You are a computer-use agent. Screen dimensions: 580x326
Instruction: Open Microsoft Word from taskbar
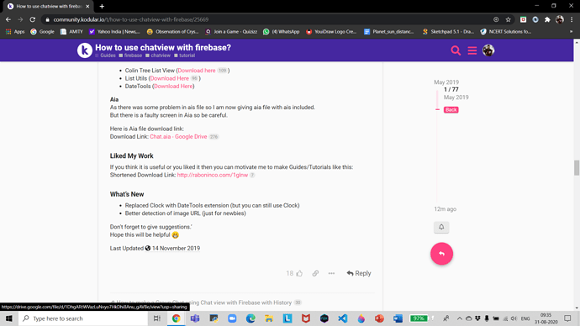tap(398, 318)
